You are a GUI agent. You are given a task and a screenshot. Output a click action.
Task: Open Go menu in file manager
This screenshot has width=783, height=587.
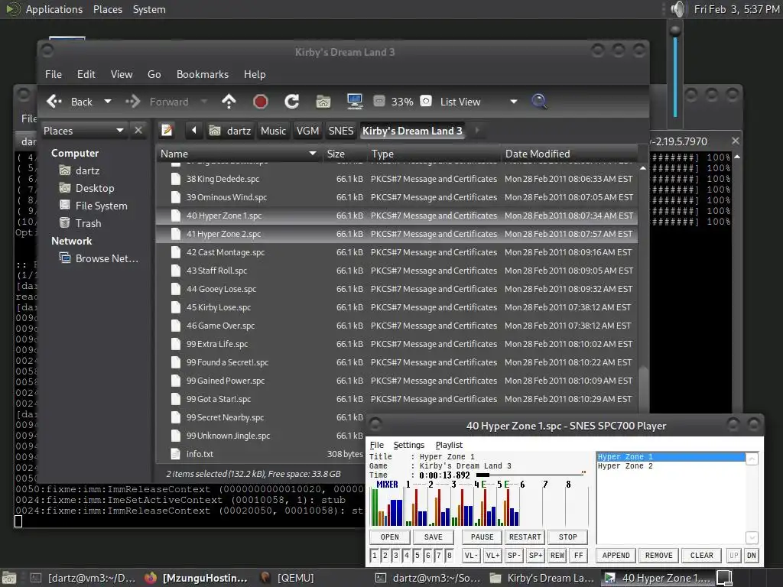pos(154,74)
